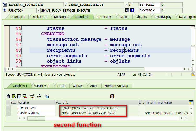Viewport: 196px width, 131px height.
Task: Click the current statement navigation icon after function name
Action: (x=127, y=10)
